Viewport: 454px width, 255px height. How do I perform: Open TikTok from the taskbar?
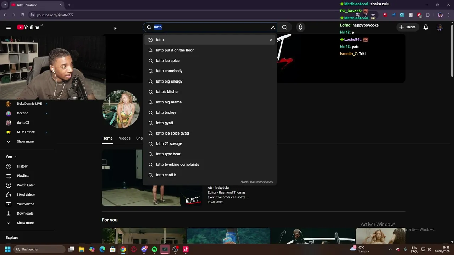pyautogui.click(x=186, y=249)
